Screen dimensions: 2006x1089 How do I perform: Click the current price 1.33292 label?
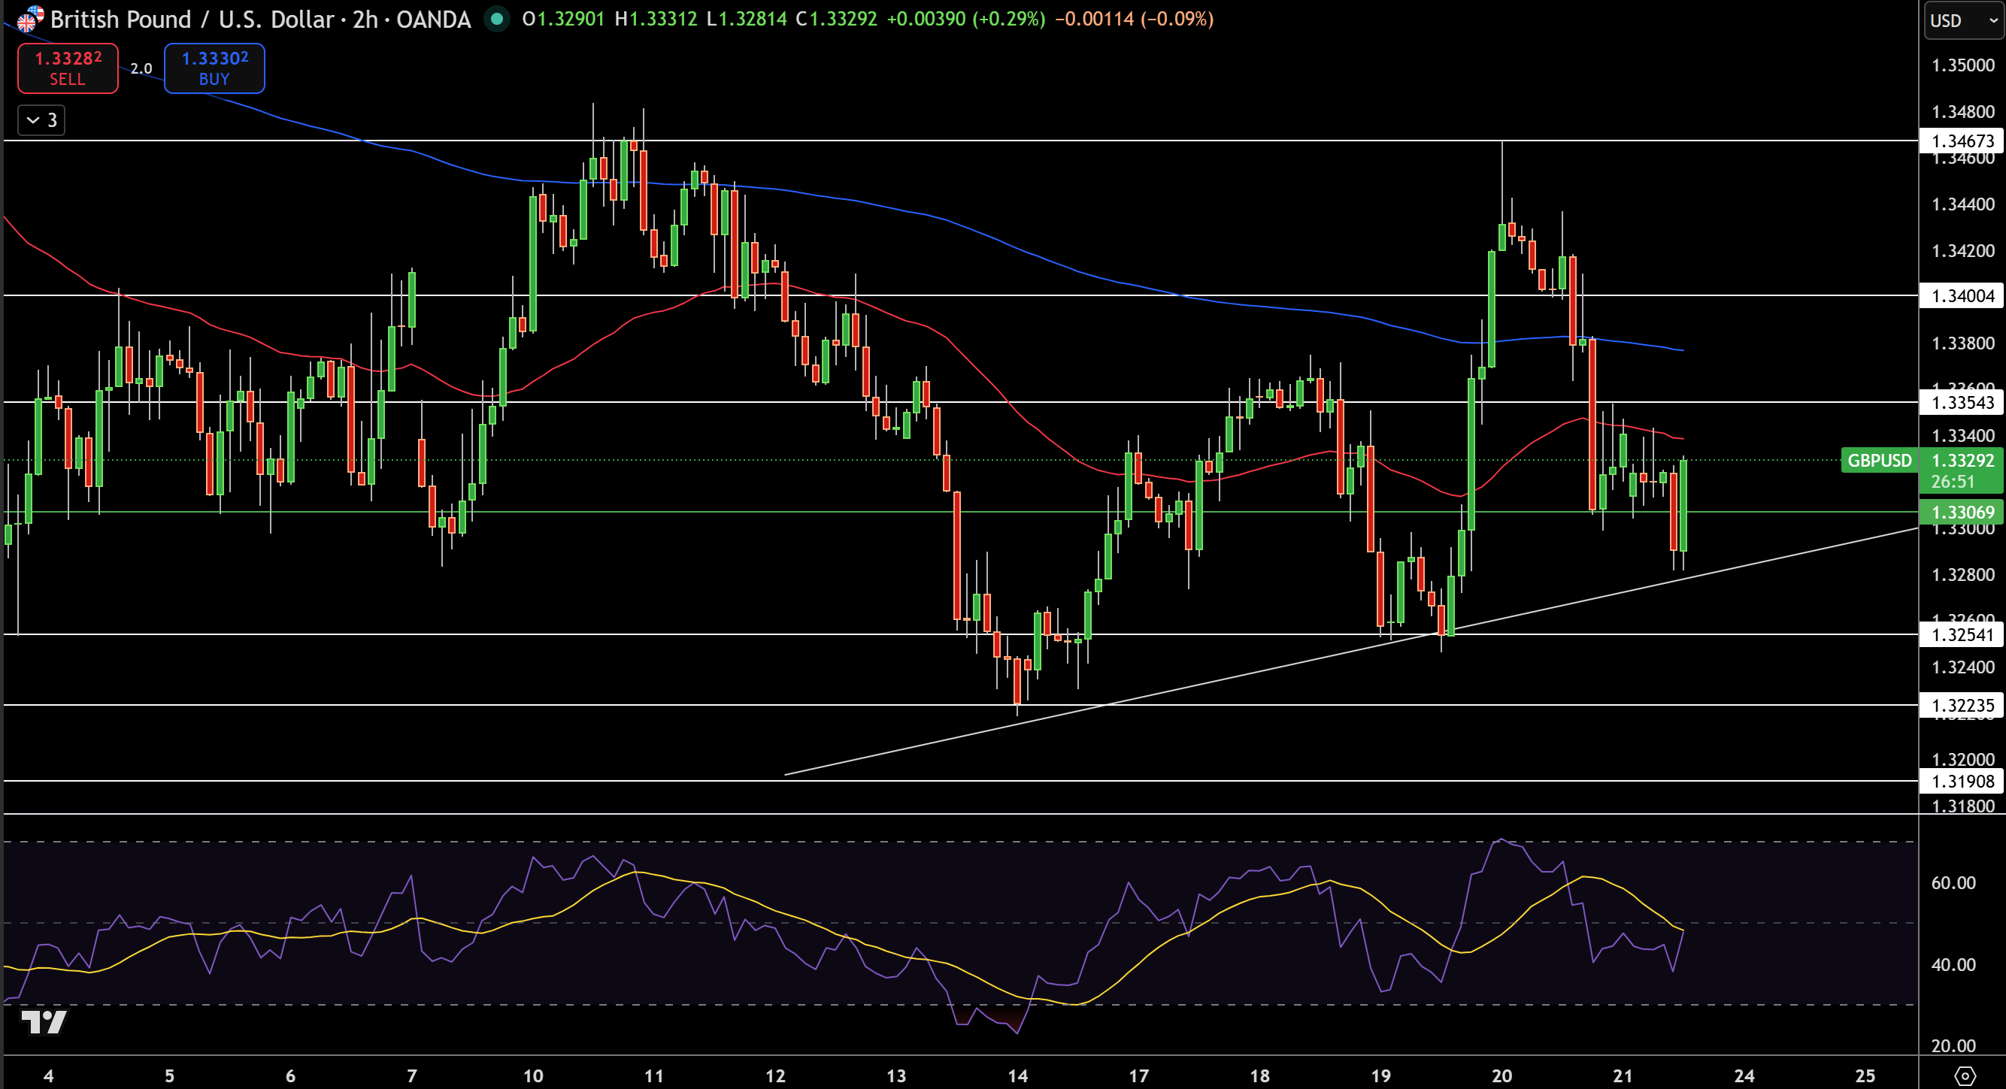pyautogui.click(x=1962, y=461)
